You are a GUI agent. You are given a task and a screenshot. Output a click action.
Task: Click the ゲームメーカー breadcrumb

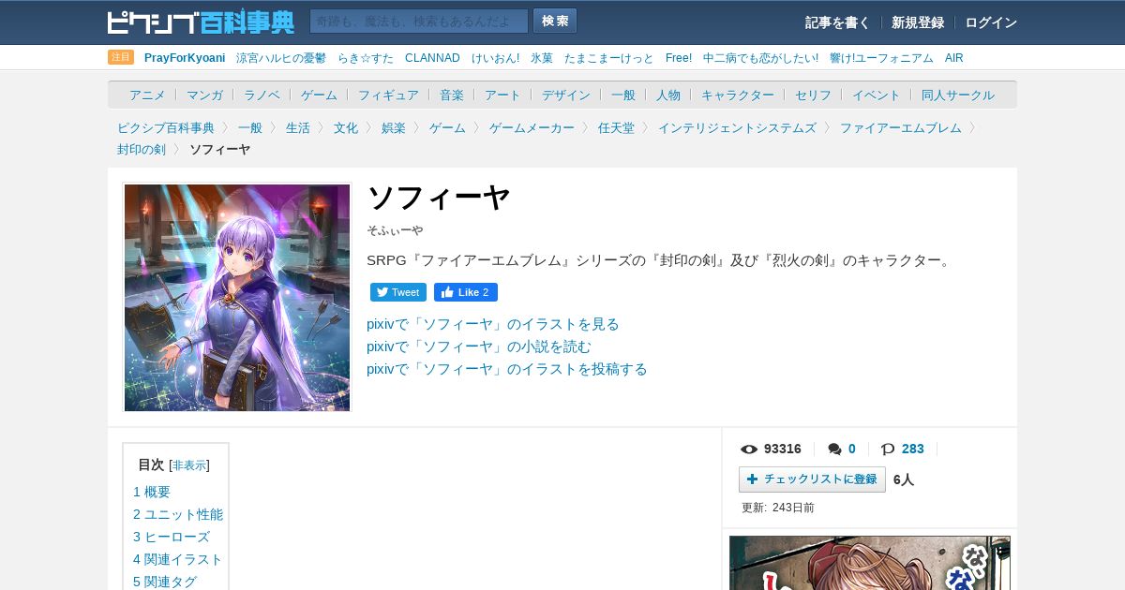point(532,127)
